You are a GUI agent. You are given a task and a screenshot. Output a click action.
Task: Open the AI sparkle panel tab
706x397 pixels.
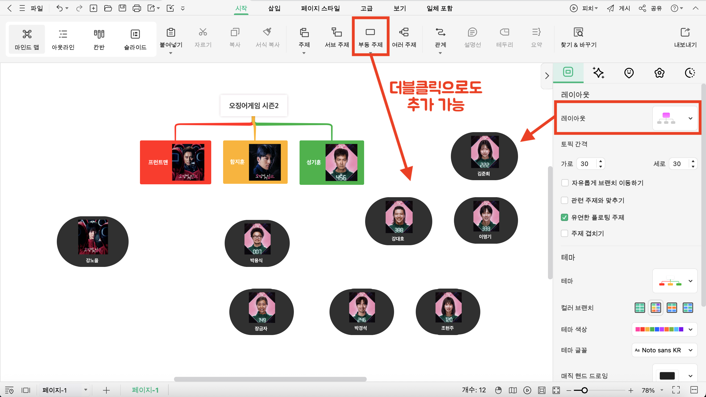[x=598, y=73]
